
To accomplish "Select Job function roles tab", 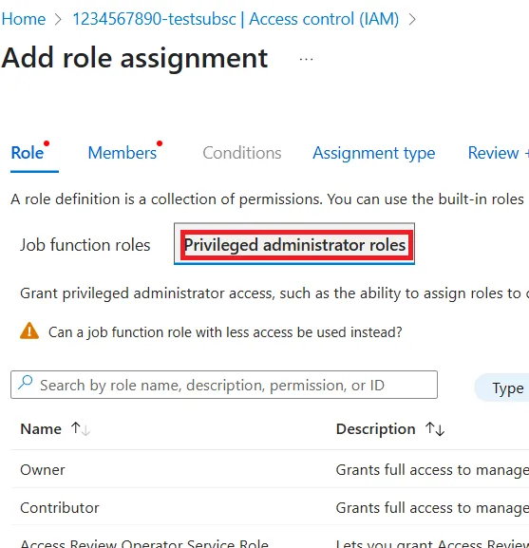I will tap(85, 245).
